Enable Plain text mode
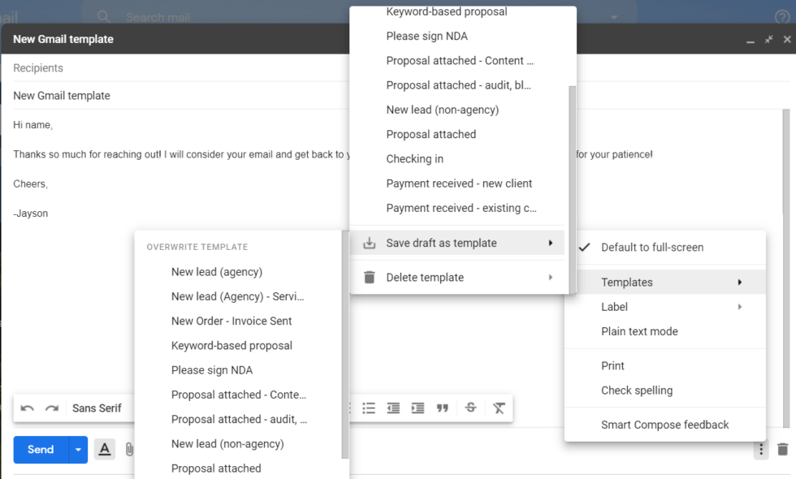796x479 pixels. tap(638, 331)
